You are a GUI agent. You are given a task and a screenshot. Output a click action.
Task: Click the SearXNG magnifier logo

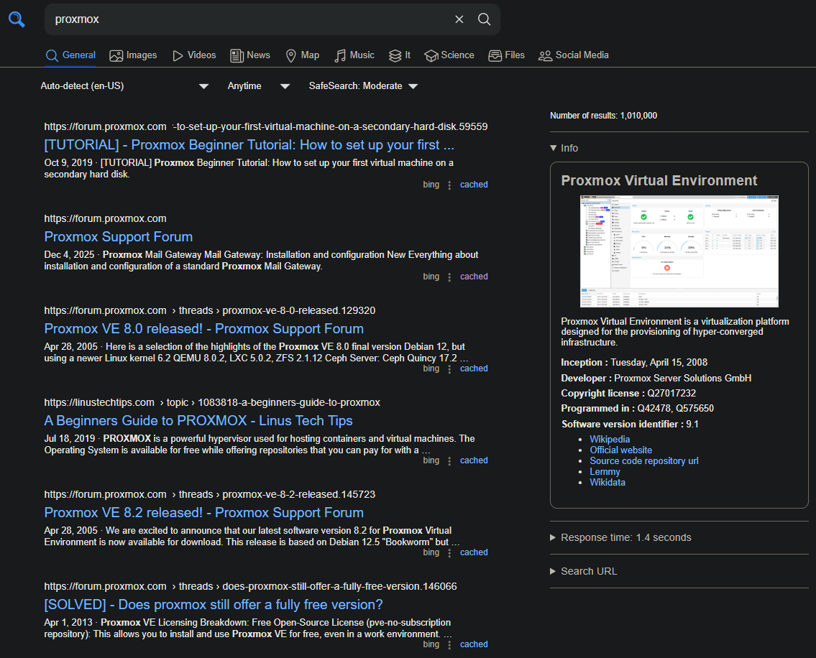[x=17, y=19]
